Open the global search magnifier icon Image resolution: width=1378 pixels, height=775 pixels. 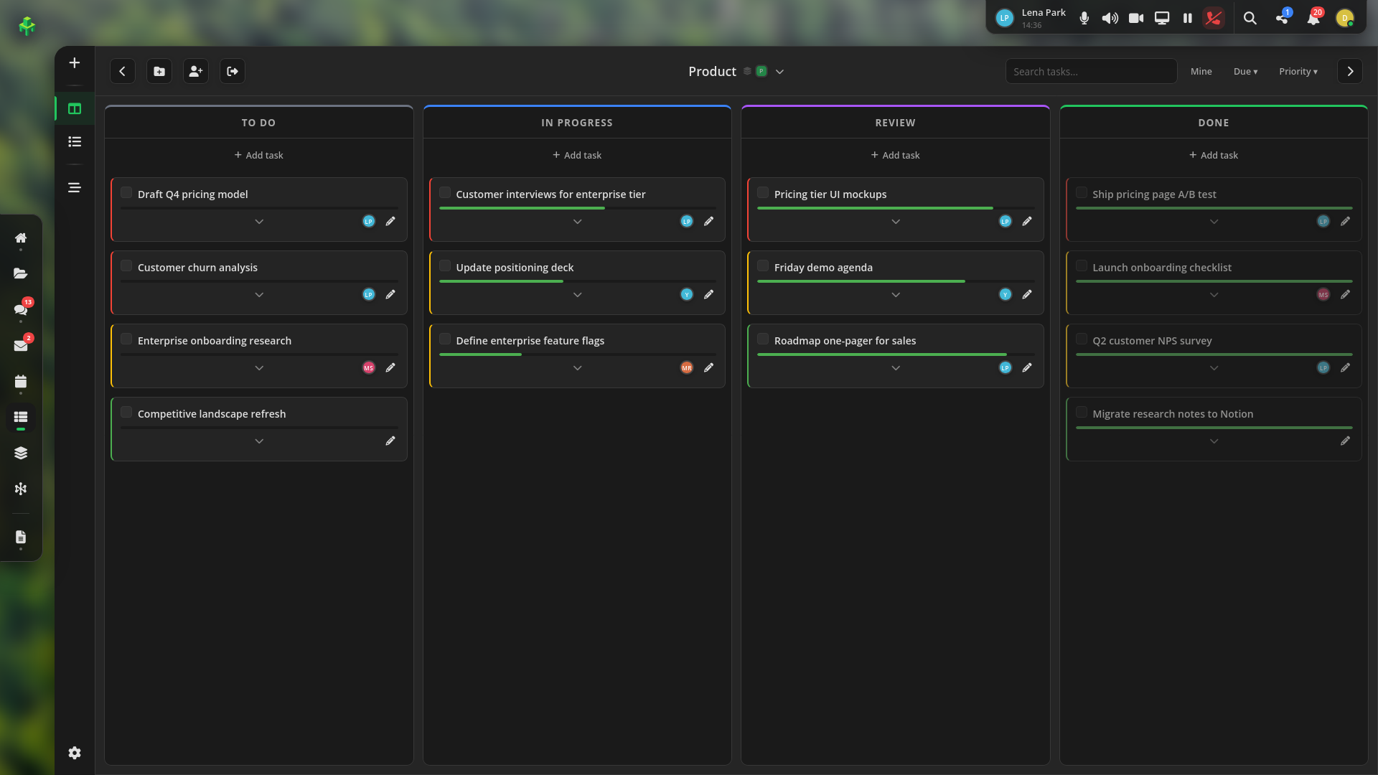(1250, 18)
